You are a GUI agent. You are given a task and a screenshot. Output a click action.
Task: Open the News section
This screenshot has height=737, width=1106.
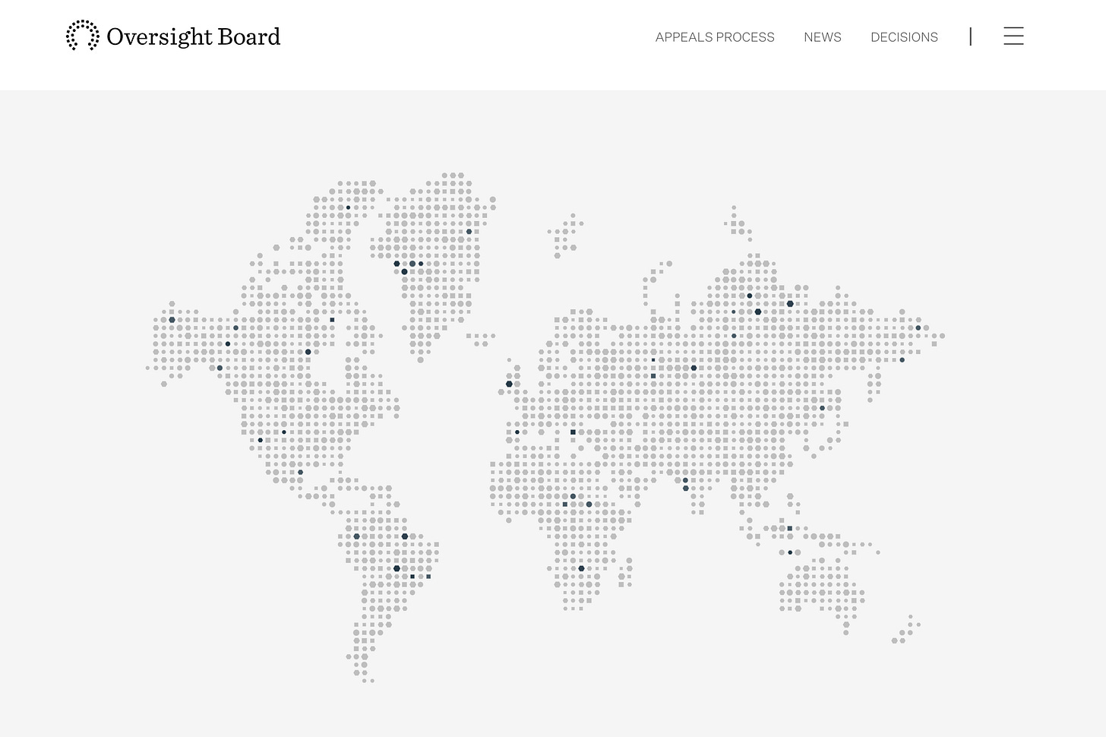point(823,37)
